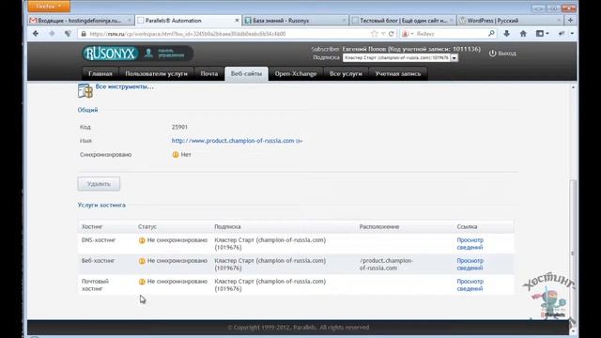Open the Учетная запись navigation tab

[398, 73]
